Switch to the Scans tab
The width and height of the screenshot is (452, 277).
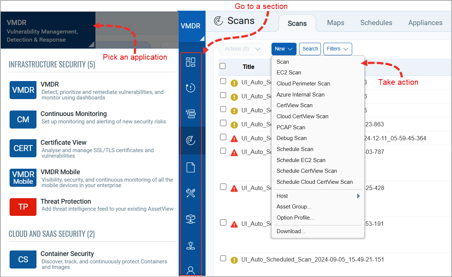click(297, 23)
